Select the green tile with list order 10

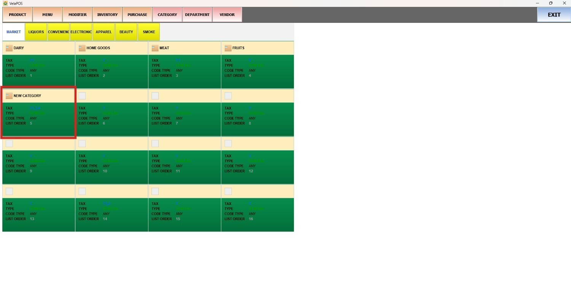click(112, 167)
